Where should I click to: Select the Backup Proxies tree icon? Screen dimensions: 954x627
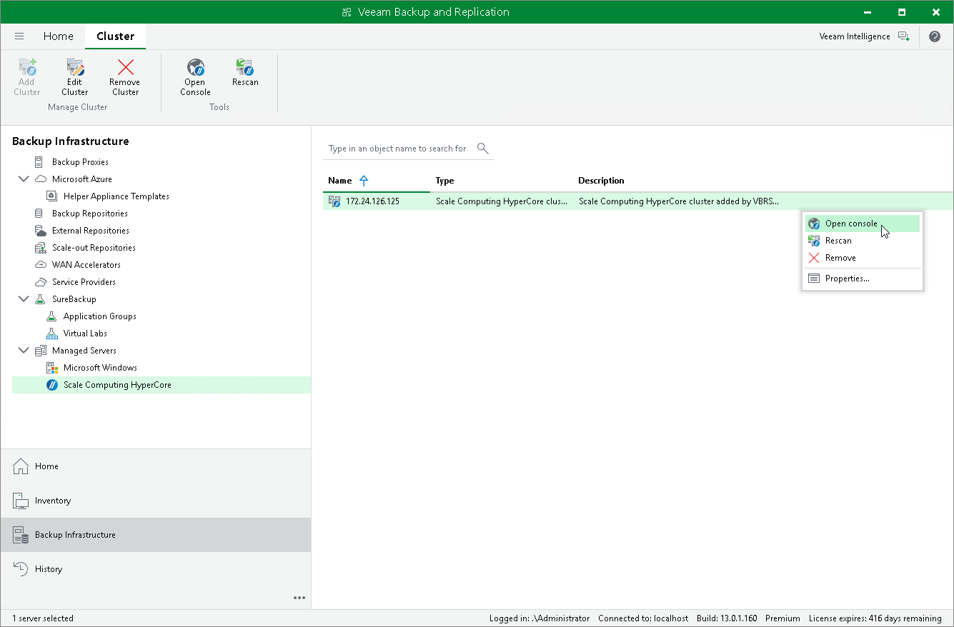click(x=39, y=162)
